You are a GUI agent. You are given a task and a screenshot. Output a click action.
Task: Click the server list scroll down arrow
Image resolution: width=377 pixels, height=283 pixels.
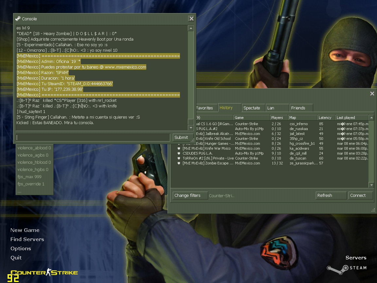coord(371,185)
